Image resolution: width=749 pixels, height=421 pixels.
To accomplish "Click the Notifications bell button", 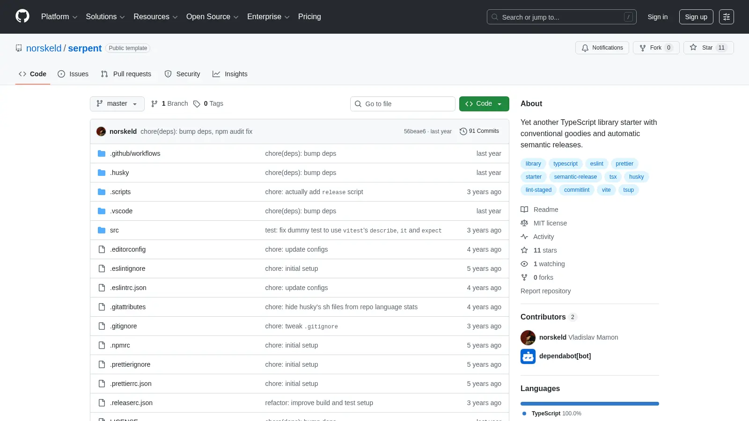I will point(602,48).
